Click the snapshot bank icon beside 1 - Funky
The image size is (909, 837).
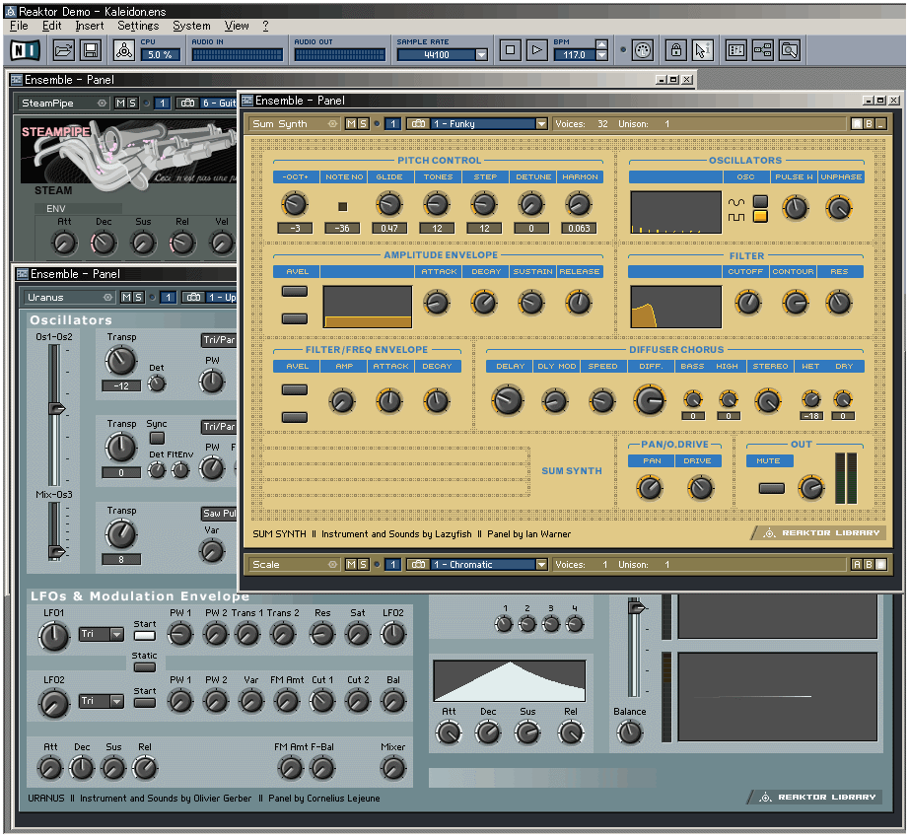coord(417,123)
